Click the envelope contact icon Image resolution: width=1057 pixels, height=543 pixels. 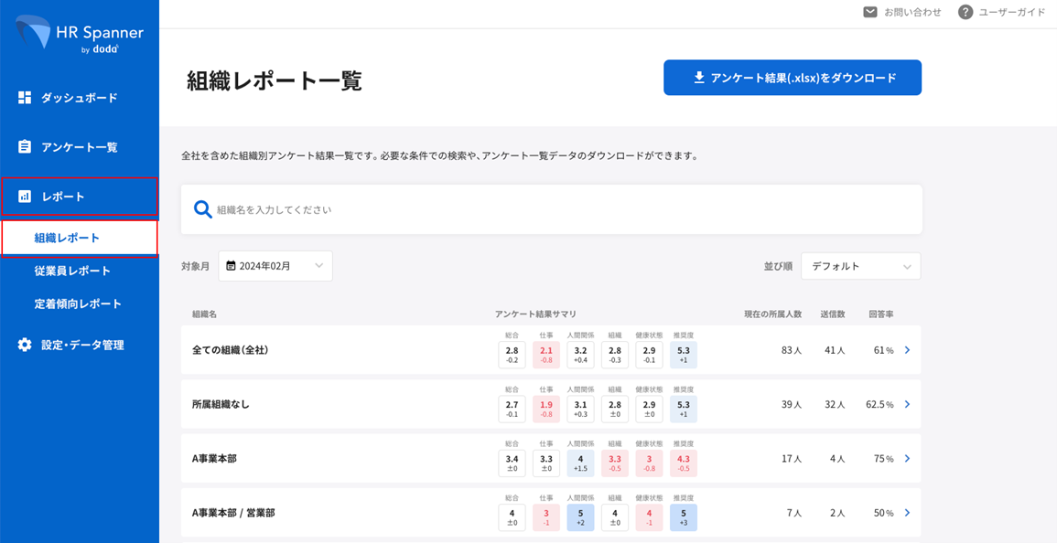[870, 12]
